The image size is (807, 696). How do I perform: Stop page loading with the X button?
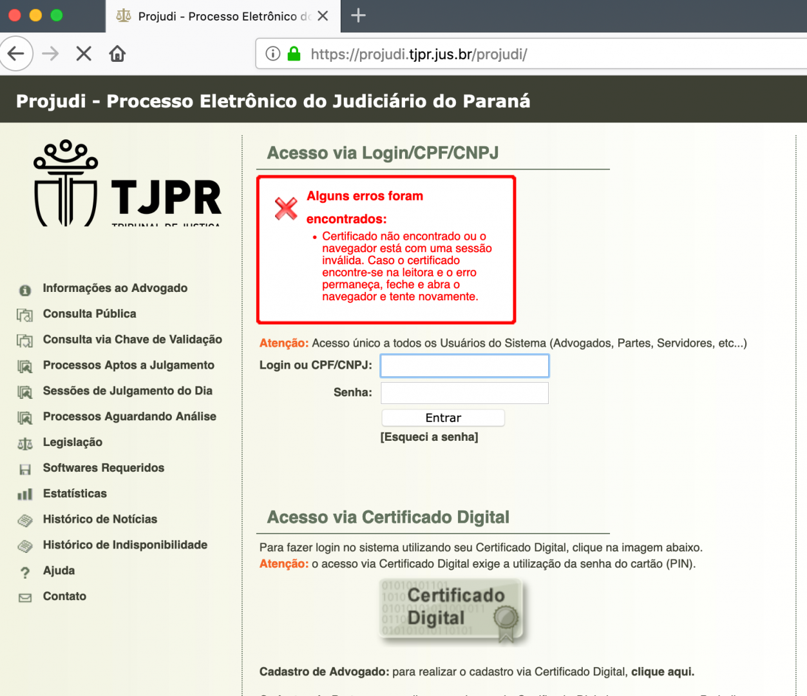pos(84,53)
